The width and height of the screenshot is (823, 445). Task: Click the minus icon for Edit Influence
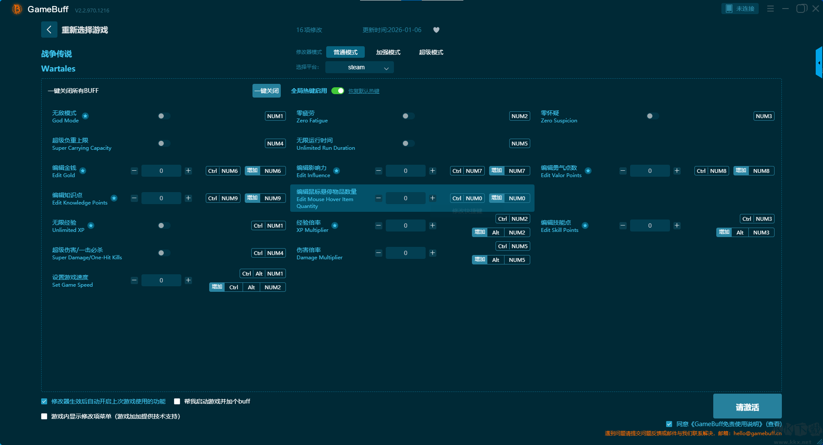tap(378, 171)
